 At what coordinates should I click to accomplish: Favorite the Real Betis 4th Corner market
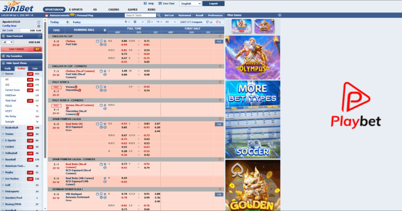pyautogui.click(x=105, y=178)
